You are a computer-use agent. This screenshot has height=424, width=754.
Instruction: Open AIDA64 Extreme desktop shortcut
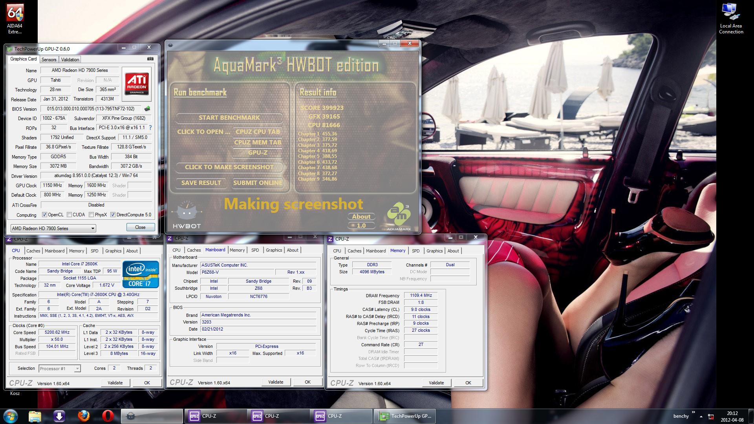point(15,19)
